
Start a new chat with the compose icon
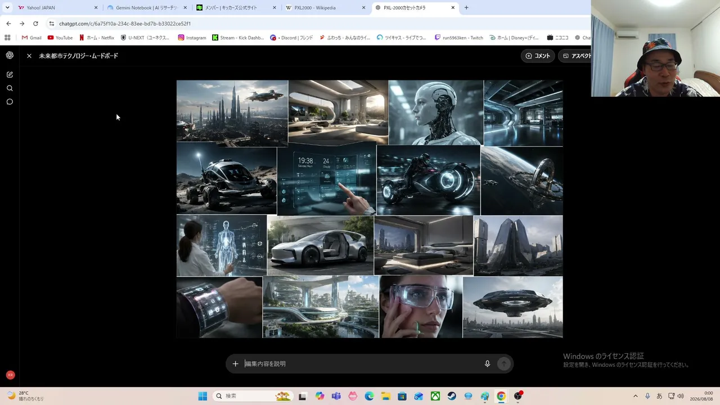point(10,74)
